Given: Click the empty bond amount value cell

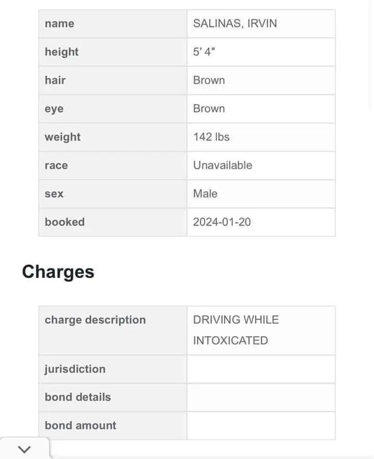Looking at the screenshot, I should (x=261, y=426).
